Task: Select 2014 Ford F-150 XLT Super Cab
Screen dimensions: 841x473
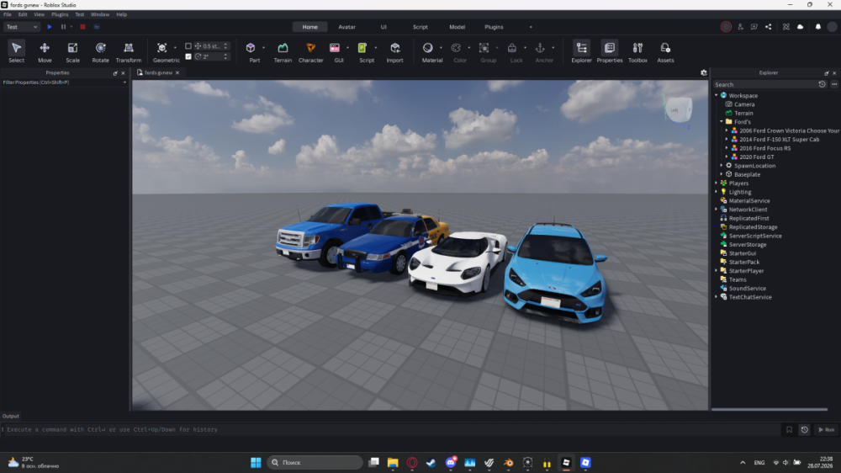Action: tap(780, 139)
